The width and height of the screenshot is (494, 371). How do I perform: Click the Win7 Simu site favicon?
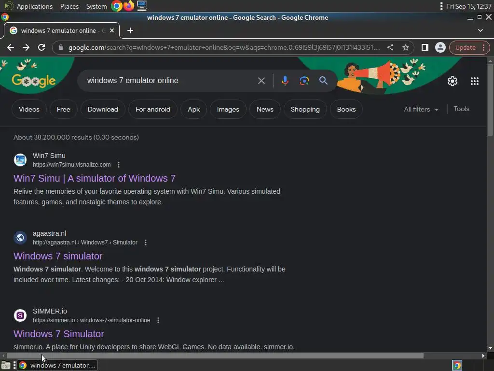tap(20, 159)
